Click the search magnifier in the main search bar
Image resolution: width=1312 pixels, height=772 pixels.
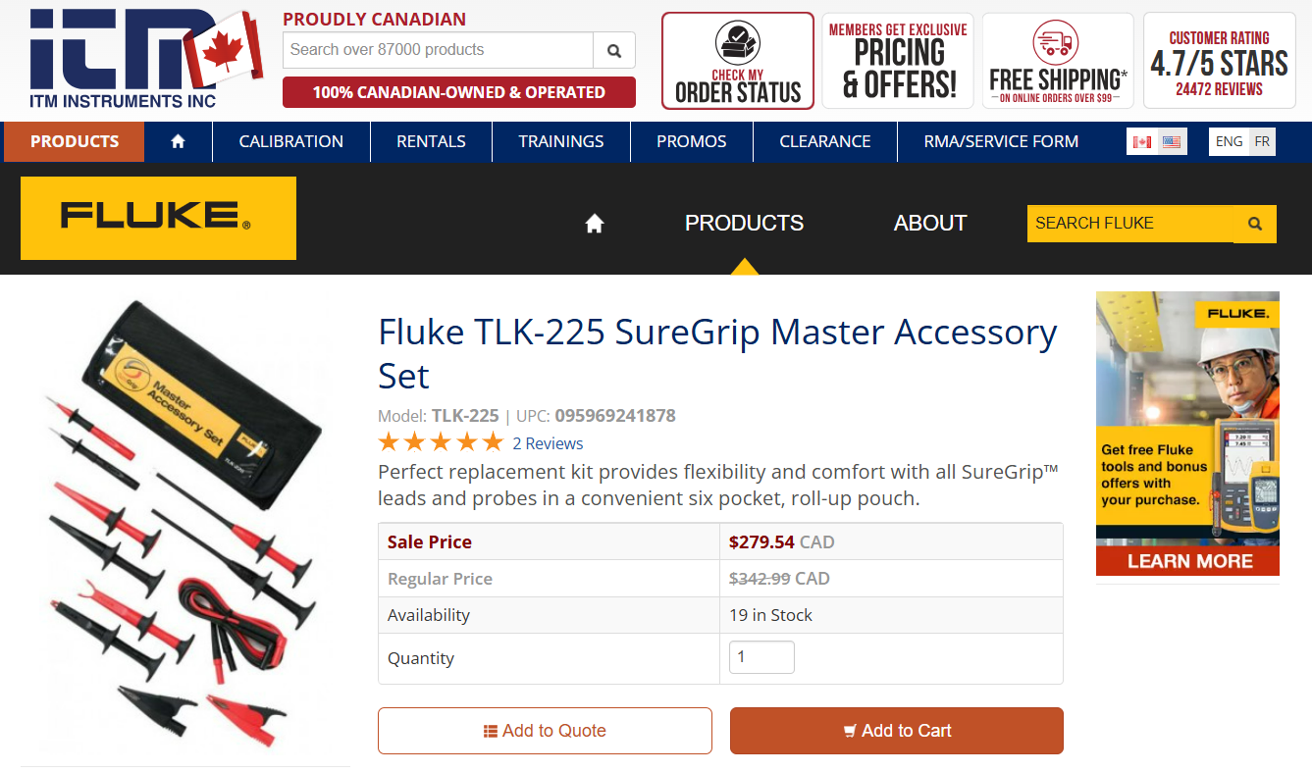click(613, 49)
